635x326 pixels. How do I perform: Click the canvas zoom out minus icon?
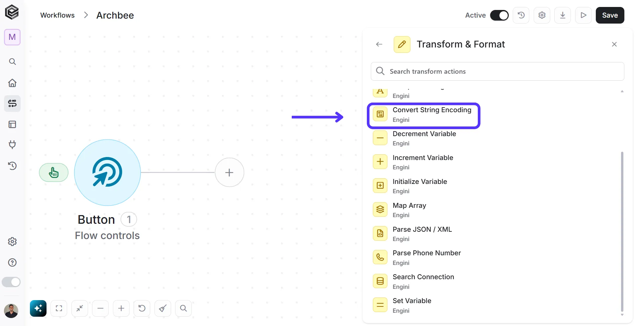coord(100,308)
